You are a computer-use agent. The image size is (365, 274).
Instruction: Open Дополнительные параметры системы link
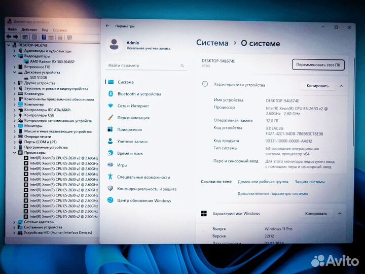tap(272, 193)
